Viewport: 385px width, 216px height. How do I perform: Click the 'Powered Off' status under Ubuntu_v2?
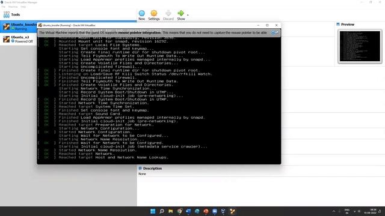[x=23, y=41]
